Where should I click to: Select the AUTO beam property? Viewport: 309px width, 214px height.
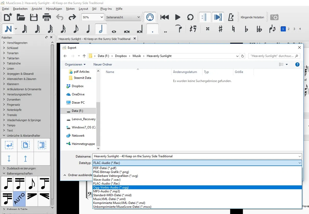(x=20, y=198)
